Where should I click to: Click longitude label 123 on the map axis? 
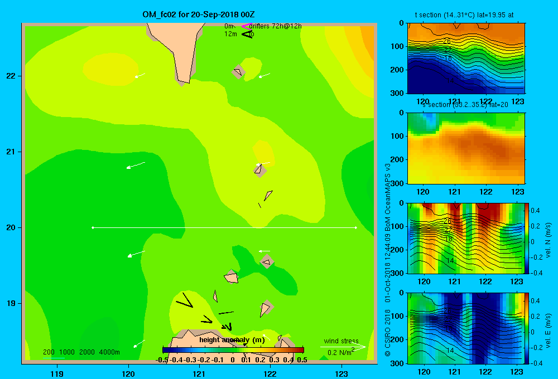341,373
